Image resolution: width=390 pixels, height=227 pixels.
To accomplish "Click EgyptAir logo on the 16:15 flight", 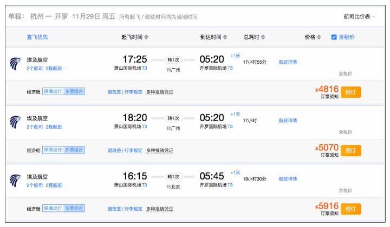I will (x=15, y=181).
